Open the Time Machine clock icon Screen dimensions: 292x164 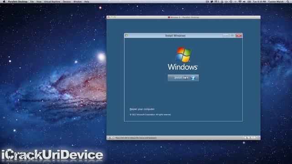click(231, 1)
